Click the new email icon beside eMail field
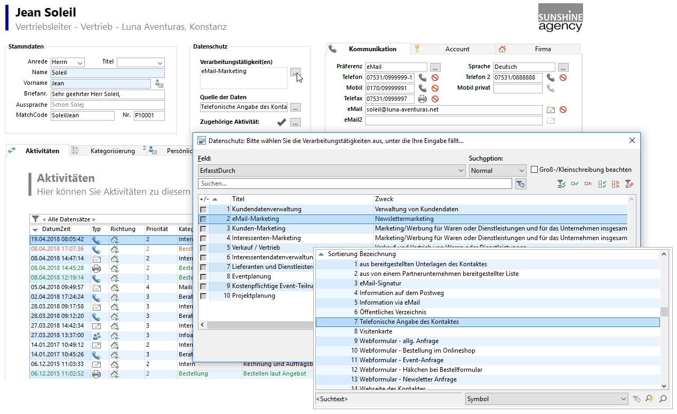Image resolution: width=677 pixels, height=414 pixels. pos(551,109)
